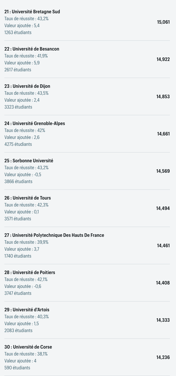Click the Université de Poitiers heading
Image resolution: width=176 pixels, height=376 pixels.
(30, 273)
